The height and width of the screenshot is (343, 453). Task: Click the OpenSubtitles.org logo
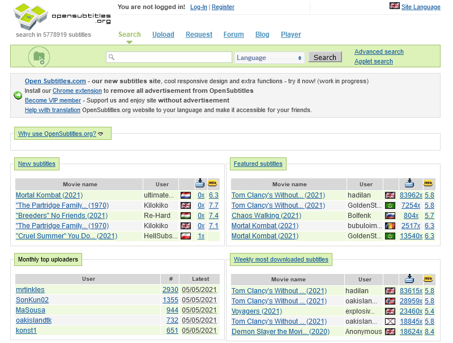pyautogui.click(x=62, y=16)
